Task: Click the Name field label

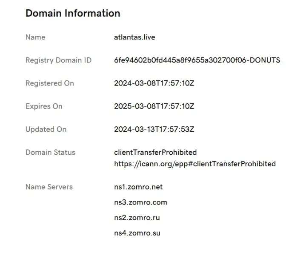Action: pos(35,37)
